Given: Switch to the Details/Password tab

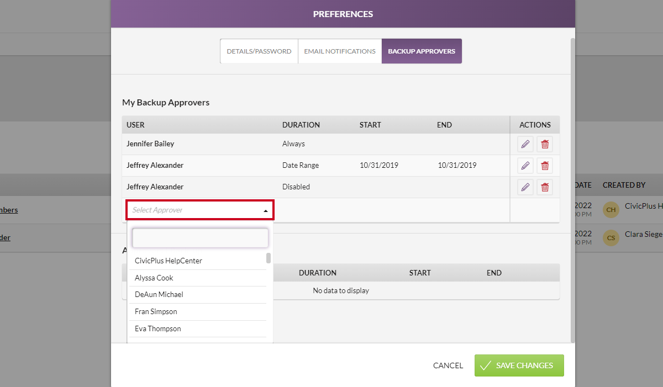Looking at the screenshot, I should click(x=259, y=51).
